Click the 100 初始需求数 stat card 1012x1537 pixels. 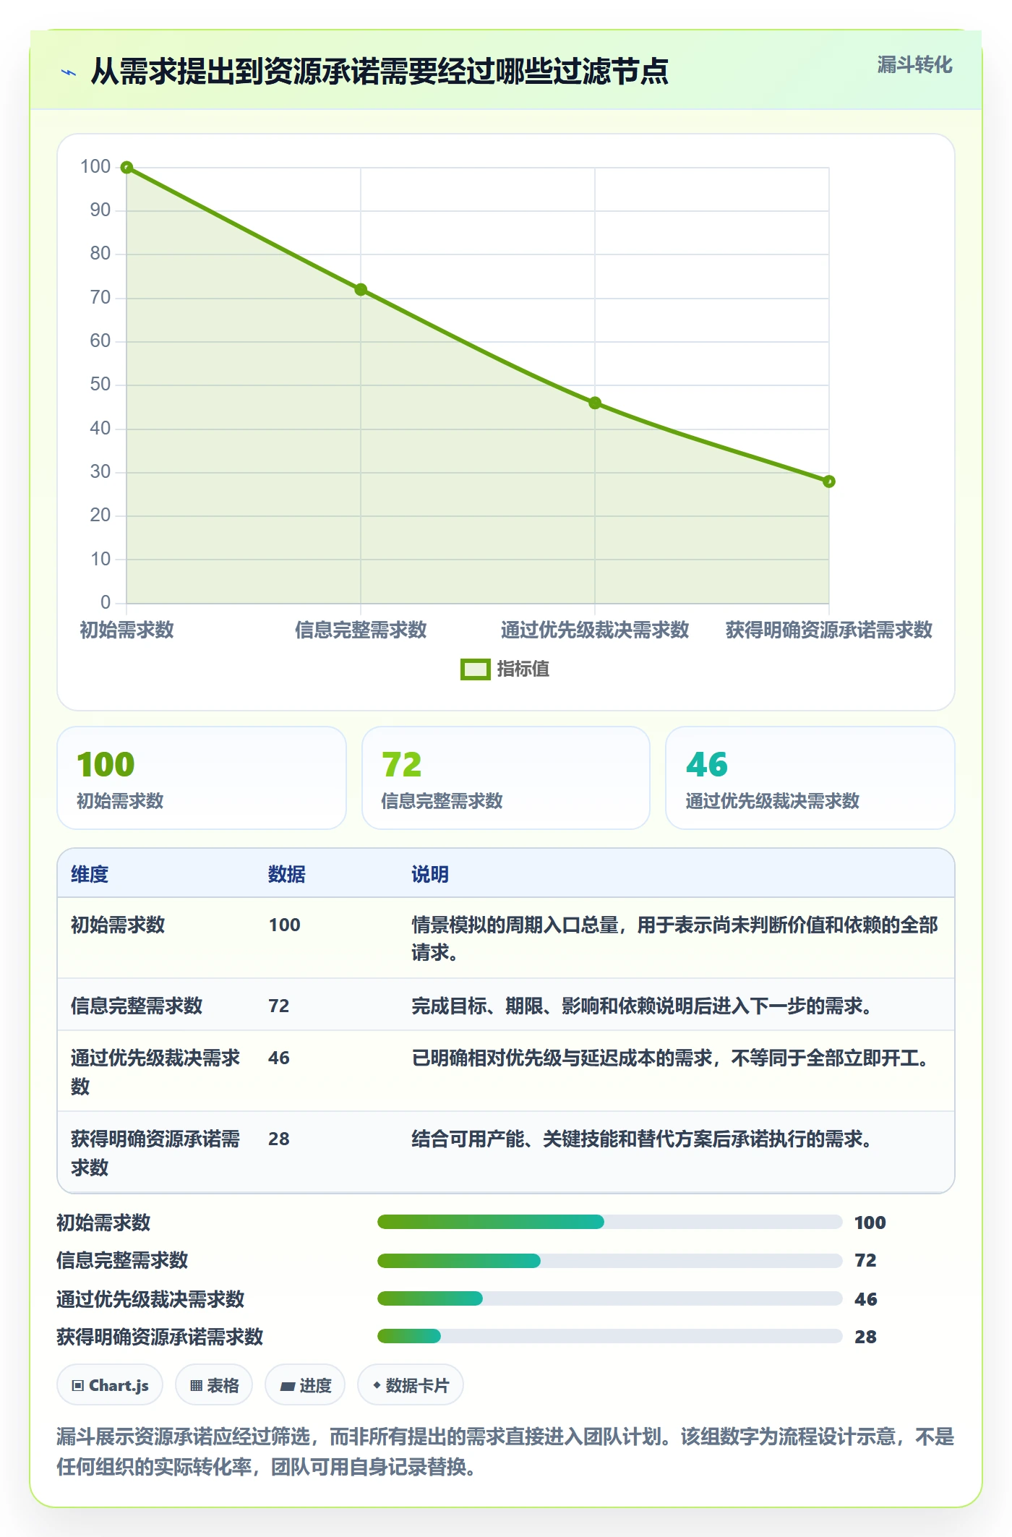point(202,778)
